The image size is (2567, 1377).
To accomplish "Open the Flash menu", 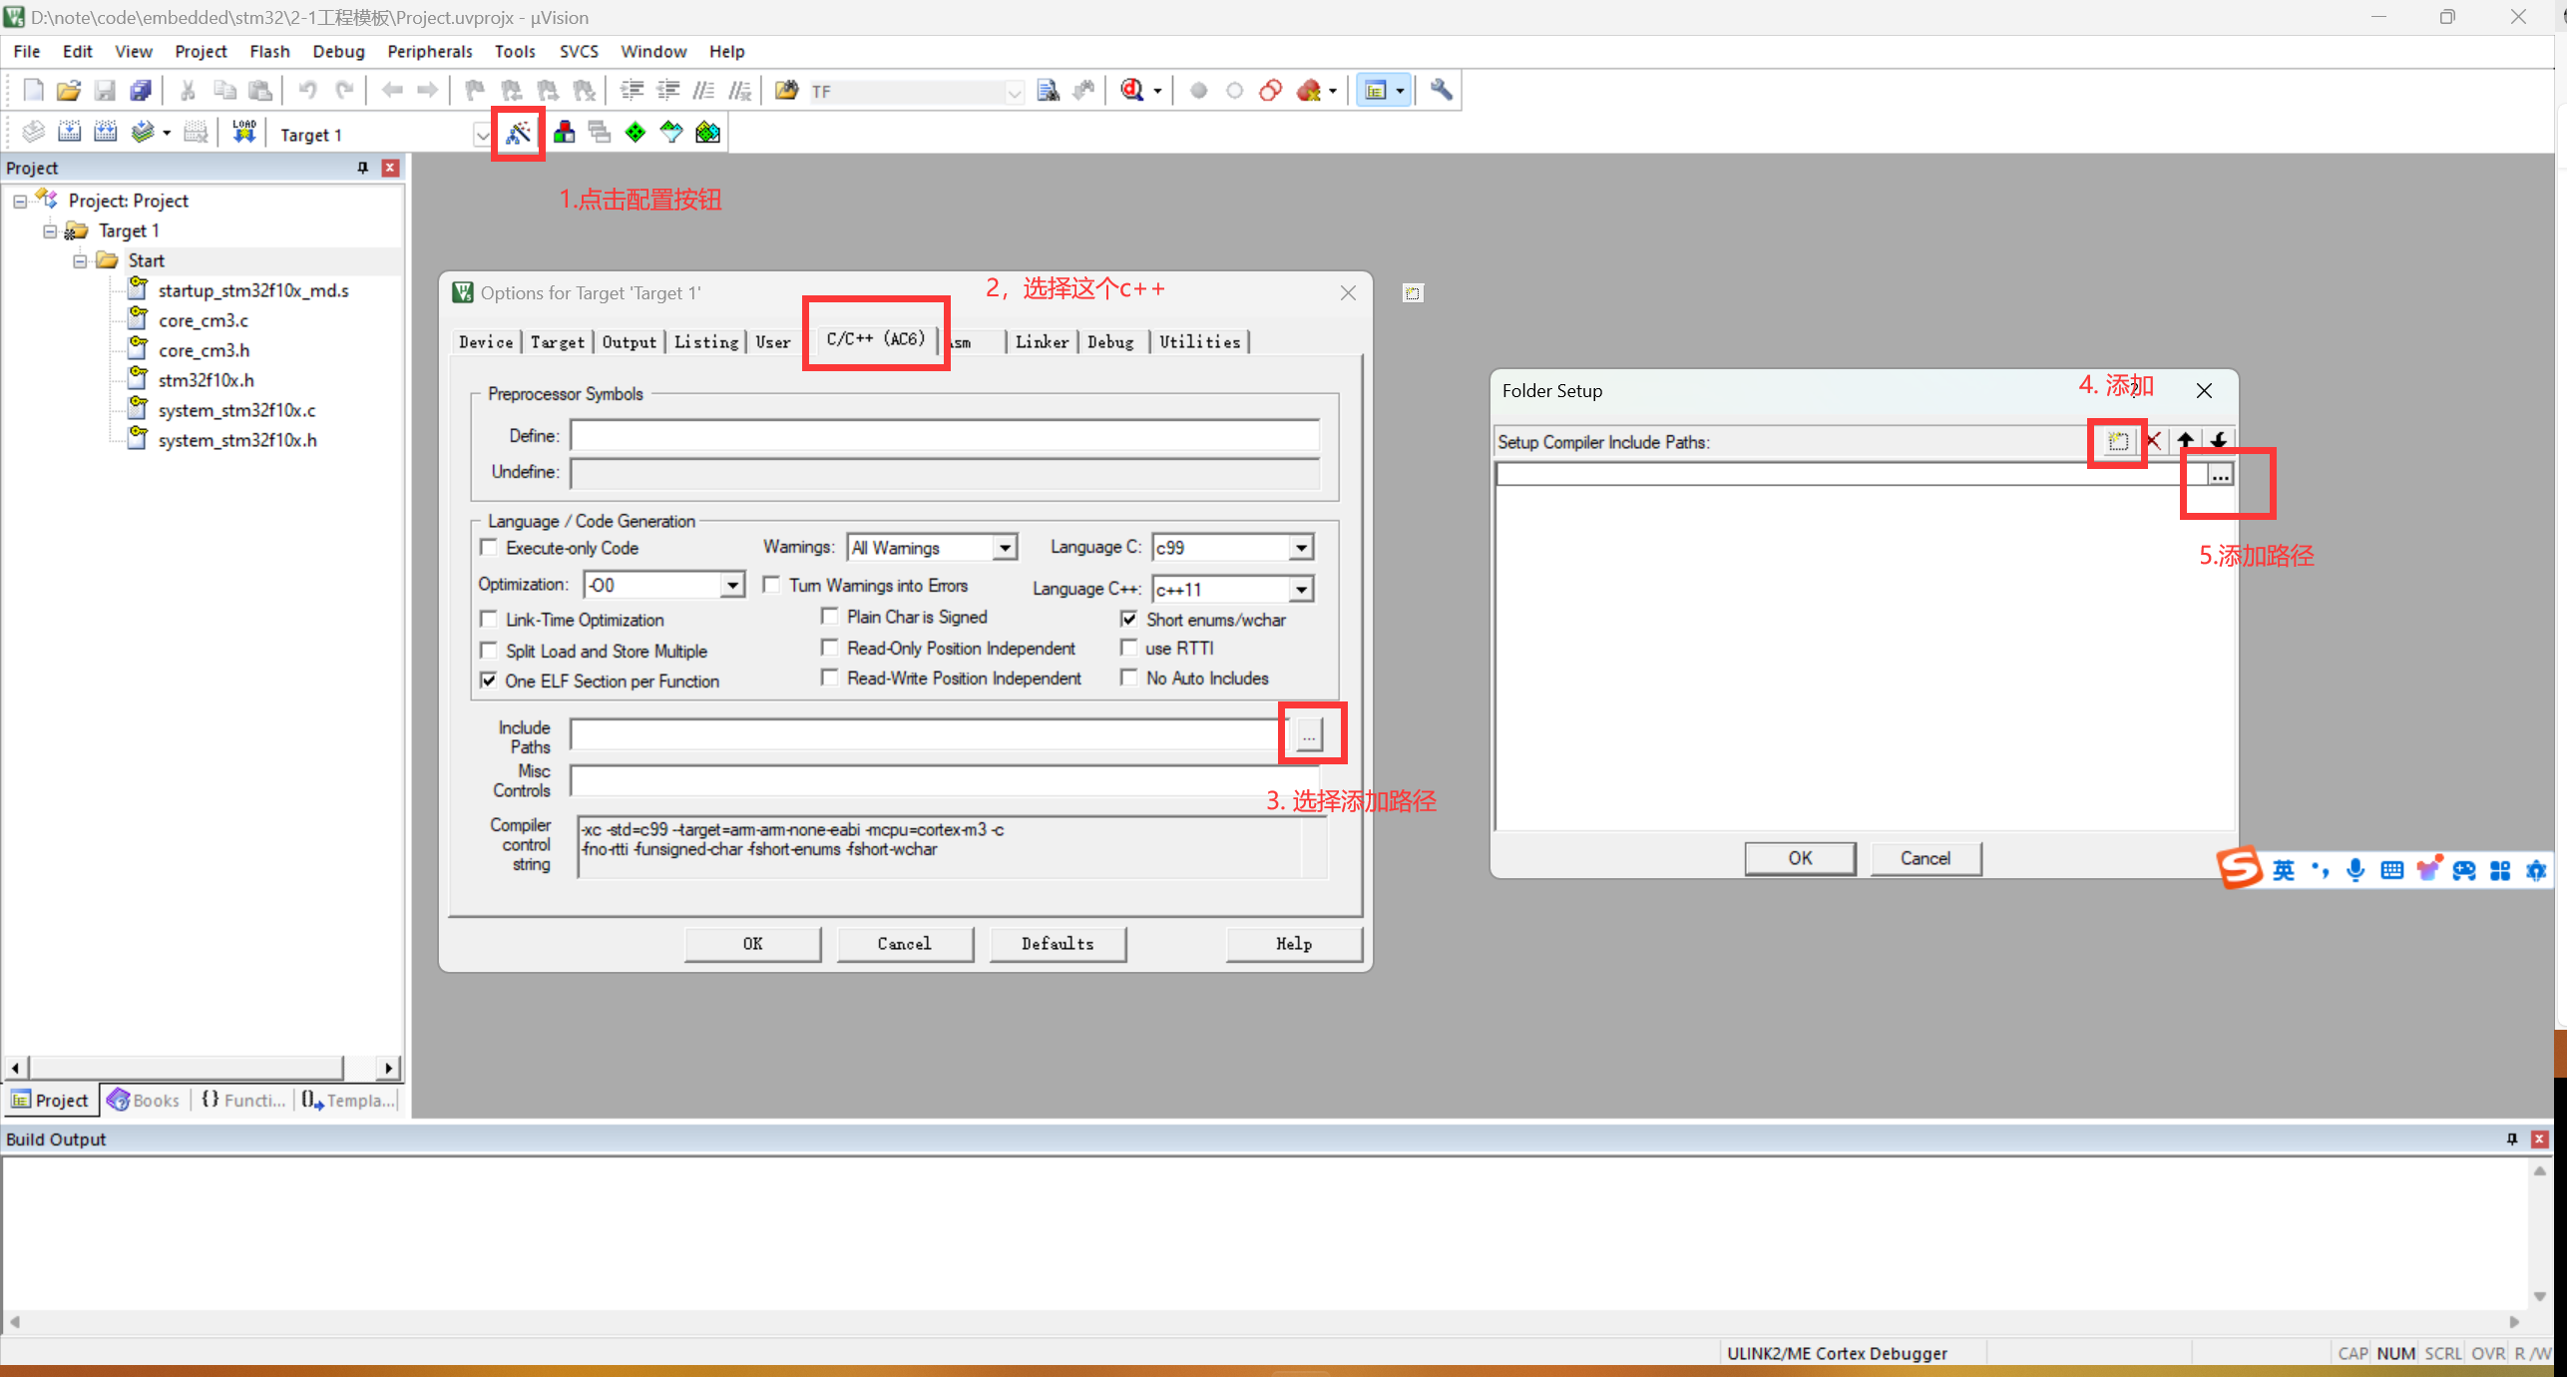I will tap(269, 51).
